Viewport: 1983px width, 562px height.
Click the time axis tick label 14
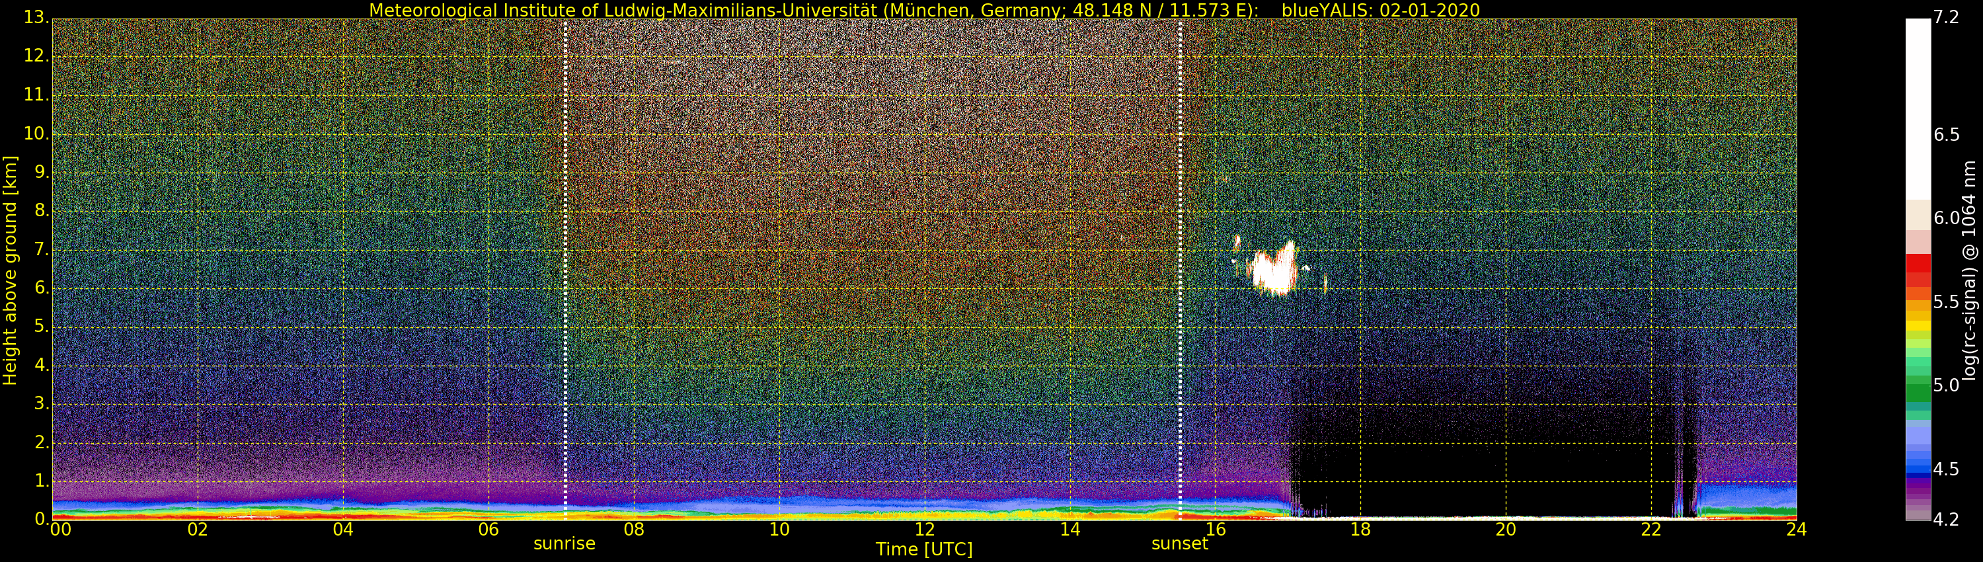tap(1070, 530)
